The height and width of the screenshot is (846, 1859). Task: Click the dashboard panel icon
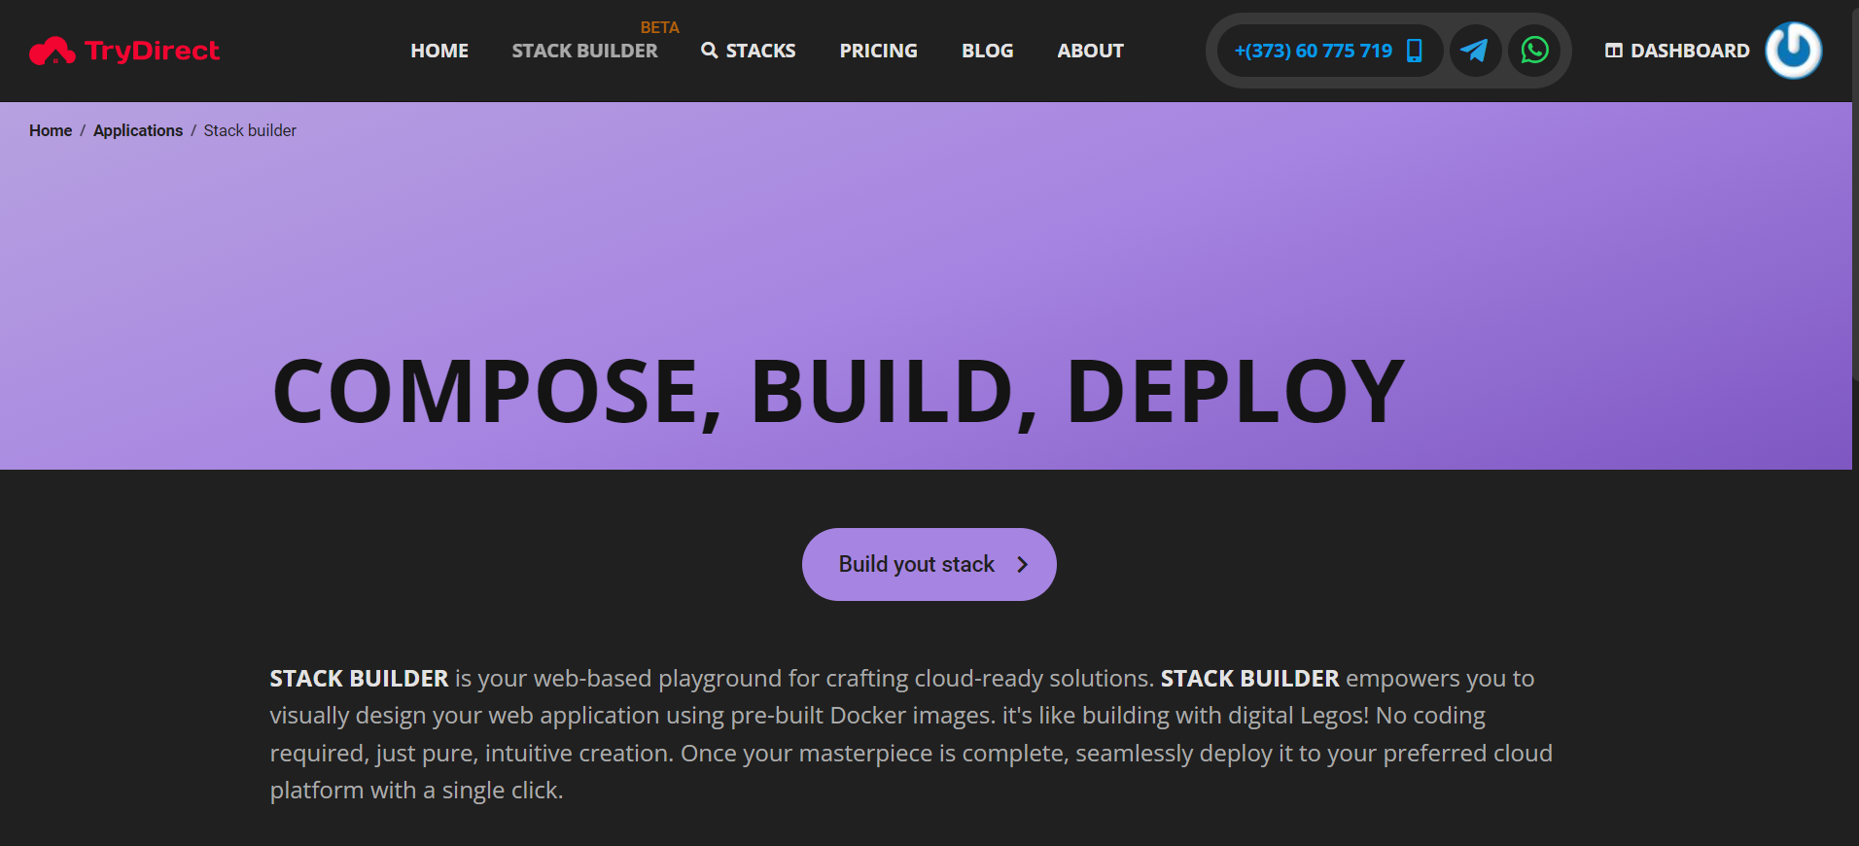tap(1614, 51)
